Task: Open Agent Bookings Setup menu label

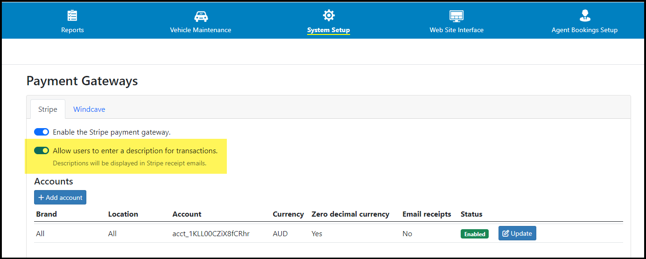Action: coord(584,30)
